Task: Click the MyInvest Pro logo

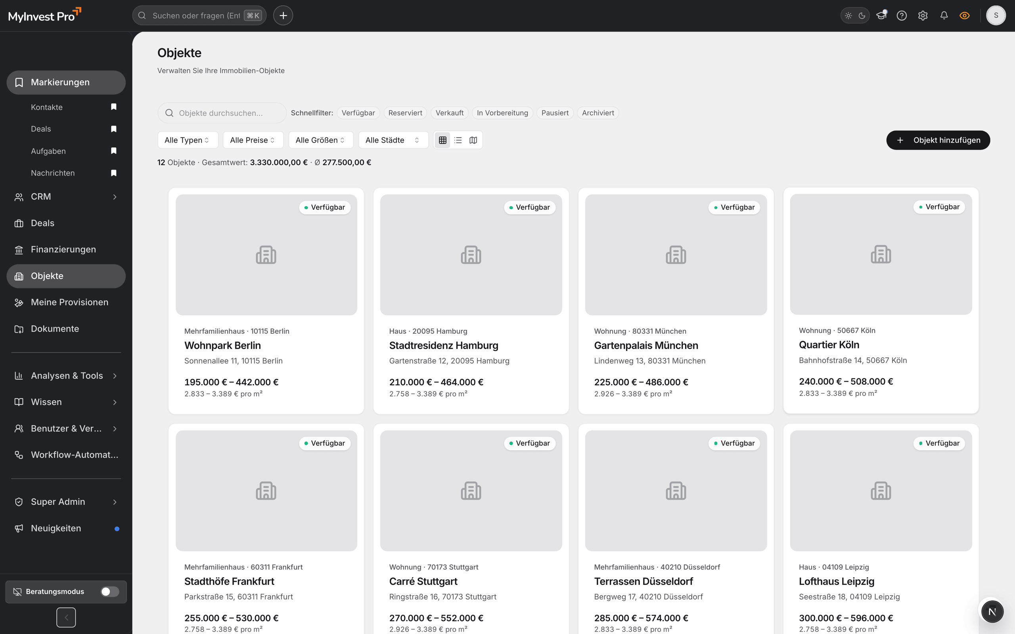Action: click(x=44, y=15)
